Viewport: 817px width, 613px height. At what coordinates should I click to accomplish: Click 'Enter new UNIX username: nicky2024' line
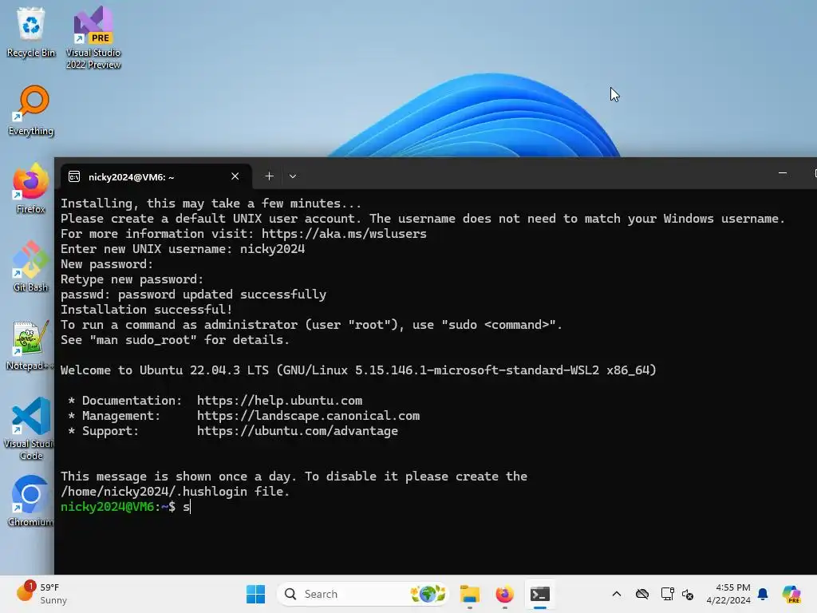tap(183, 249)
